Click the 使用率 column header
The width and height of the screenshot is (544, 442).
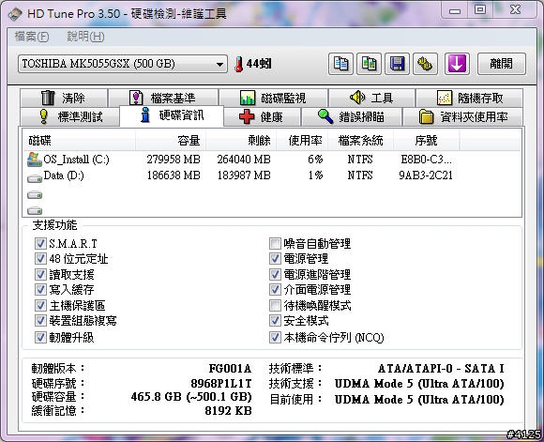tap(302, 140)
